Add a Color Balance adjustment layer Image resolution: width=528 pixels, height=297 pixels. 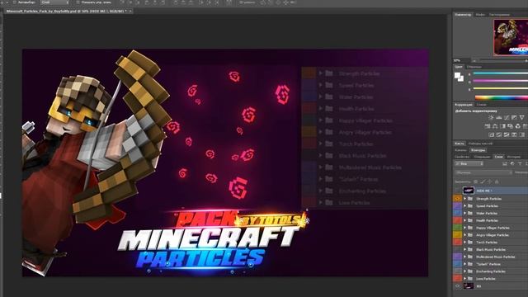tap(495, 126)
